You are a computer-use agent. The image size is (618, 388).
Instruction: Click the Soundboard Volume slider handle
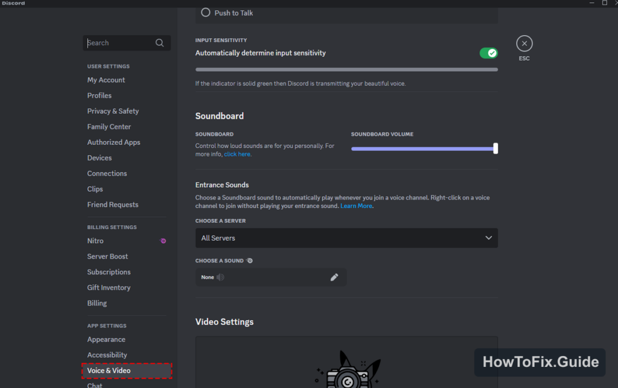(495, 148)
